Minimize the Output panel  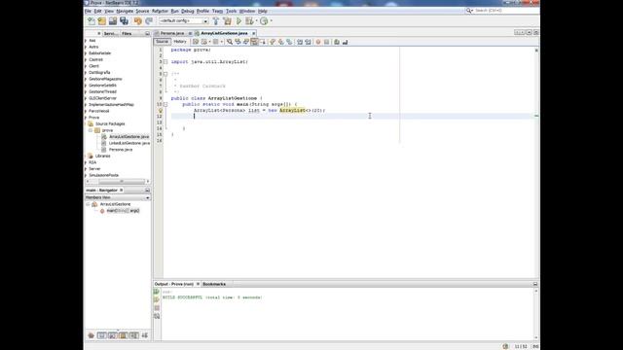[x=535, y=284]
